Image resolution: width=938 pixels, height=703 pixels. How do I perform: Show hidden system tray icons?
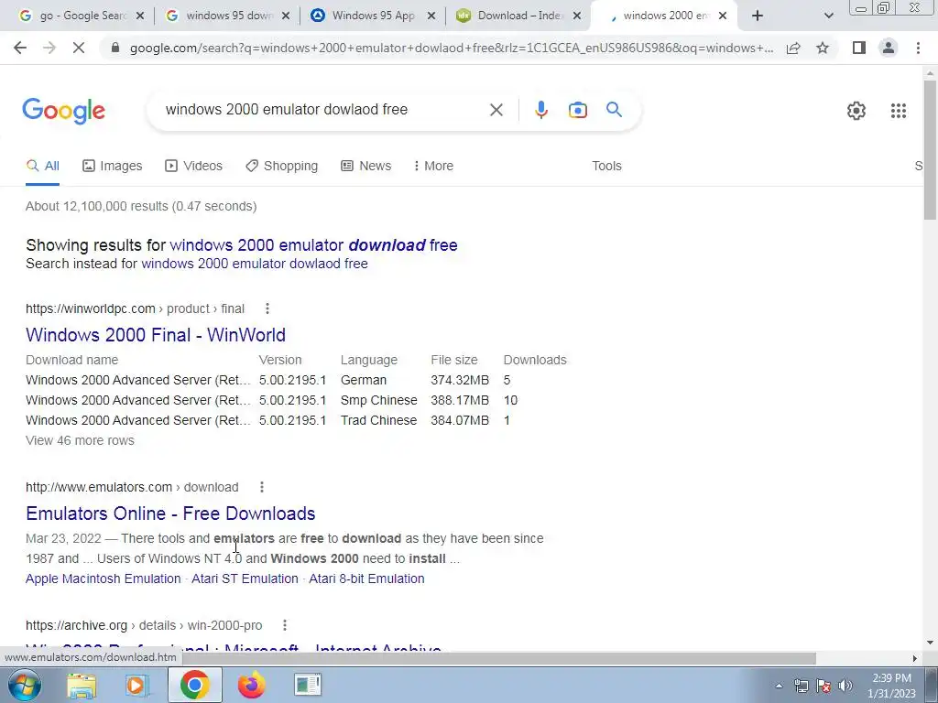coord(779,686)
